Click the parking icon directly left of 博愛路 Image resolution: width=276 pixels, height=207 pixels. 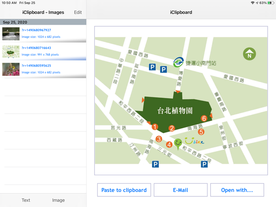click(x=164, y=69)
